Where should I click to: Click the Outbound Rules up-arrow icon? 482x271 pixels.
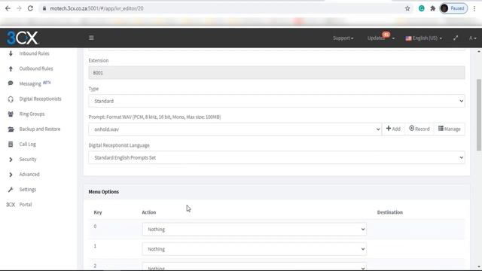coord(11,69)
